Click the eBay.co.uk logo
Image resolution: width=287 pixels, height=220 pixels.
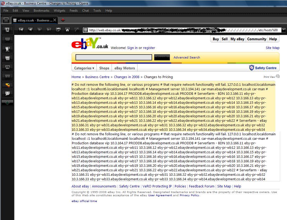click(x=90, y=43)
